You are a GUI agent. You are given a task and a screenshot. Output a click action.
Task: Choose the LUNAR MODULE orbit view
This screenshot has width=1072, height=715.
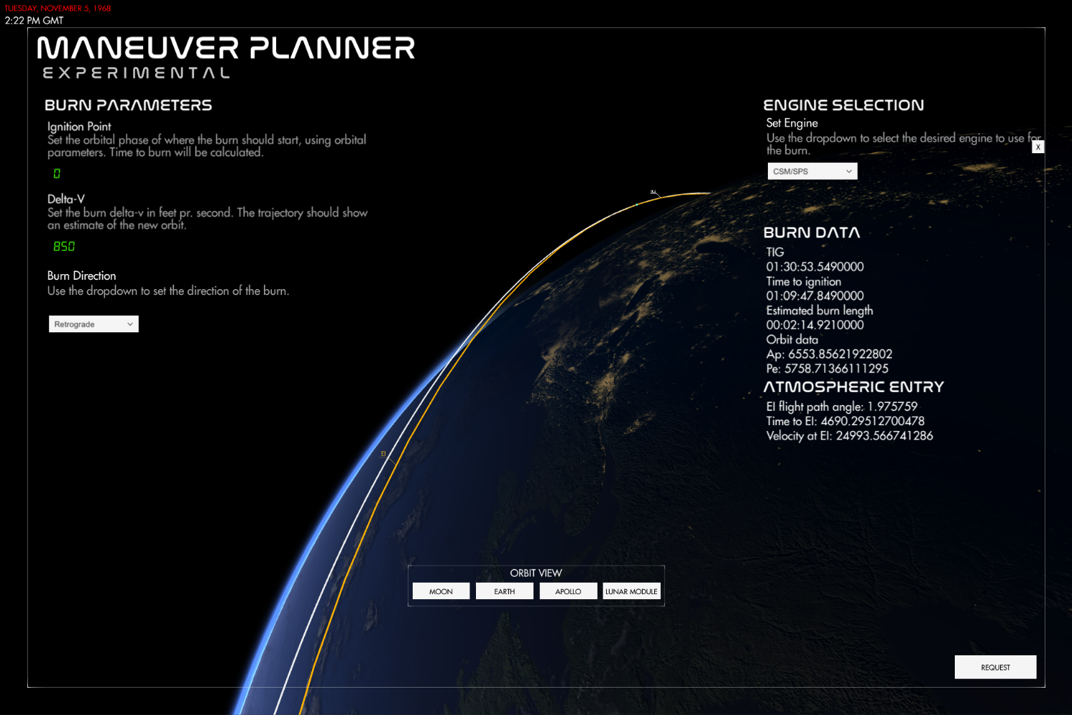631,591
